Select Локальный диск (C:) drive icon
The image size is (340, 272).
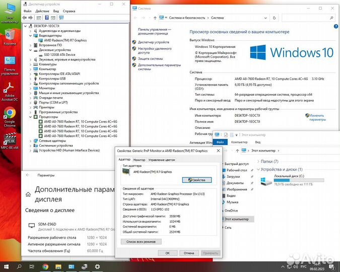point(266,181)
